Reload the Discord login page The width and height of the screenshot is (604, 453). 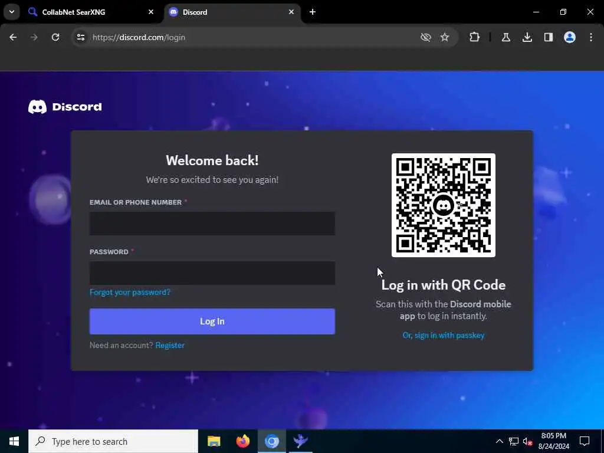[55, 37]
